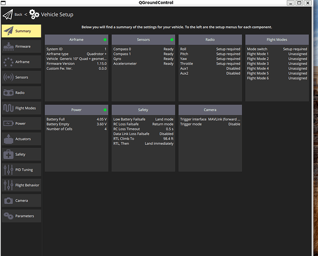This screenshot has height=256, width=318.
Task: Click the 'RTL Climb To' value 98.4 ft
Action: click(x=168, y=139)
